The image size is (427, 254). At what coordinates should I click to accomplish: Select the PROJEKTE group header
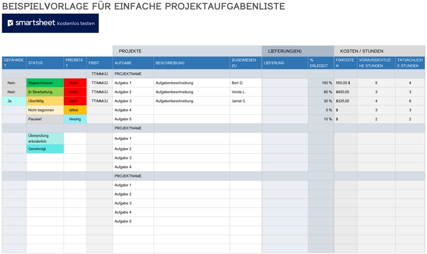tap(187, 51)
